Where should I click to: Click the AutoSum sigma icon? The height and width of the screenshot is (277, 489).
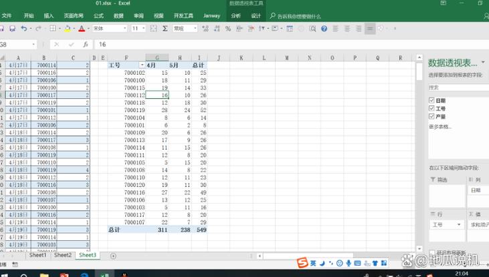165,29
